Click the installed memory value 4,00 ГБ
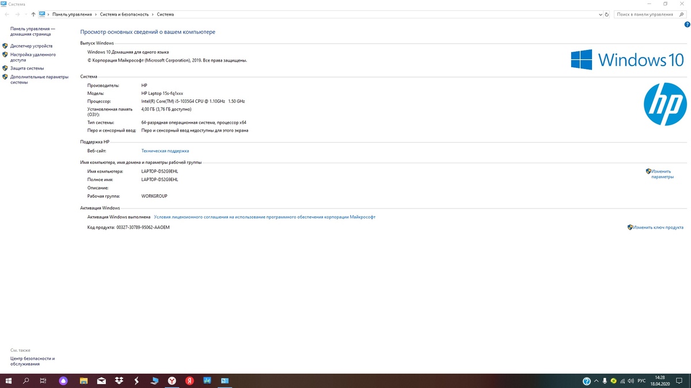 [x=166, y=109]
